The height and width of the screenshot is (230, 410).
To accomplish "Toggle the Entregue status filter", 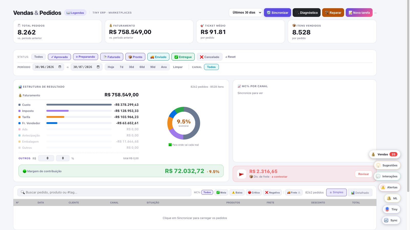I will click(183, 57).
